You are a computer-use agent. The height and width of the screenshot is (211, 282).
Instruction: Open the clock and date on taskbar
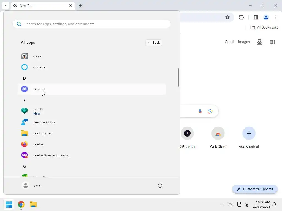point(262,204)
